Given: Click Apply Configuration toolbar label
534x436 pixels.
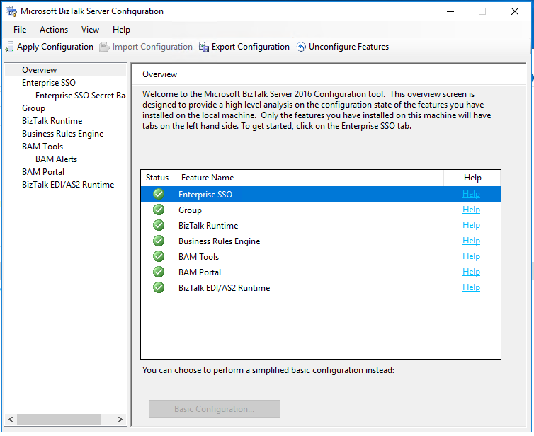Looking at the screenshot, I should (55, 47).
